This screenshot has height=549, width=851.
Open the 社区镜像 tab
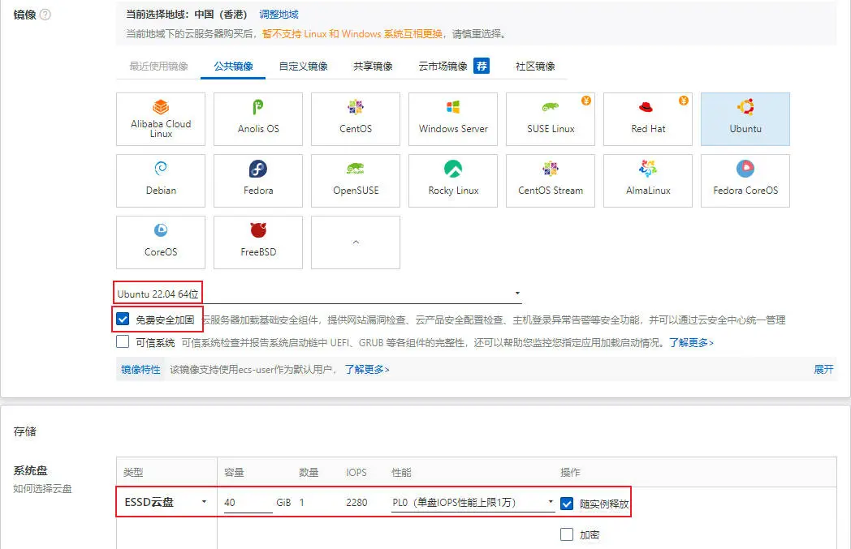coord(535,66)
